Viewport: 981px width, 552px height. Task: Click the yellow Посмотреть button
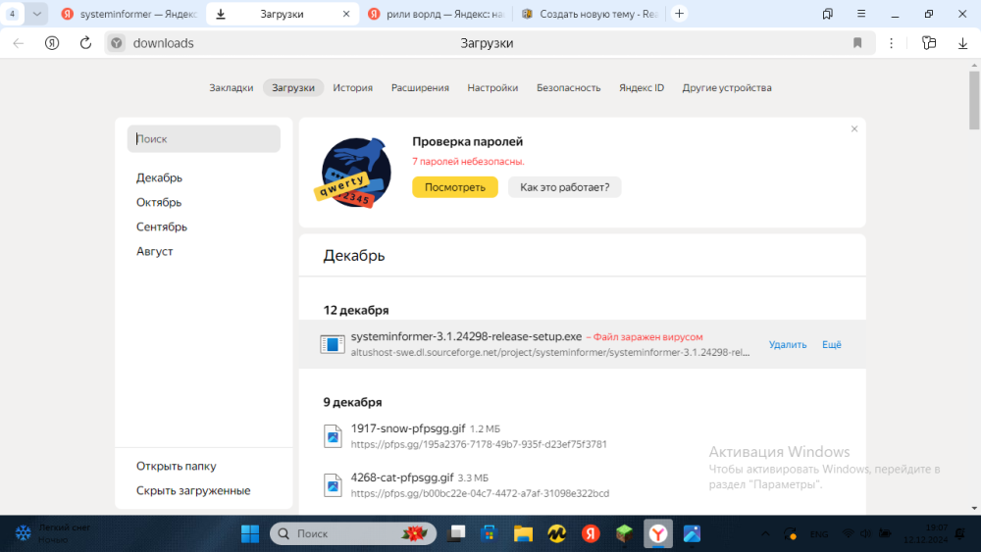(x=455, y=187)
